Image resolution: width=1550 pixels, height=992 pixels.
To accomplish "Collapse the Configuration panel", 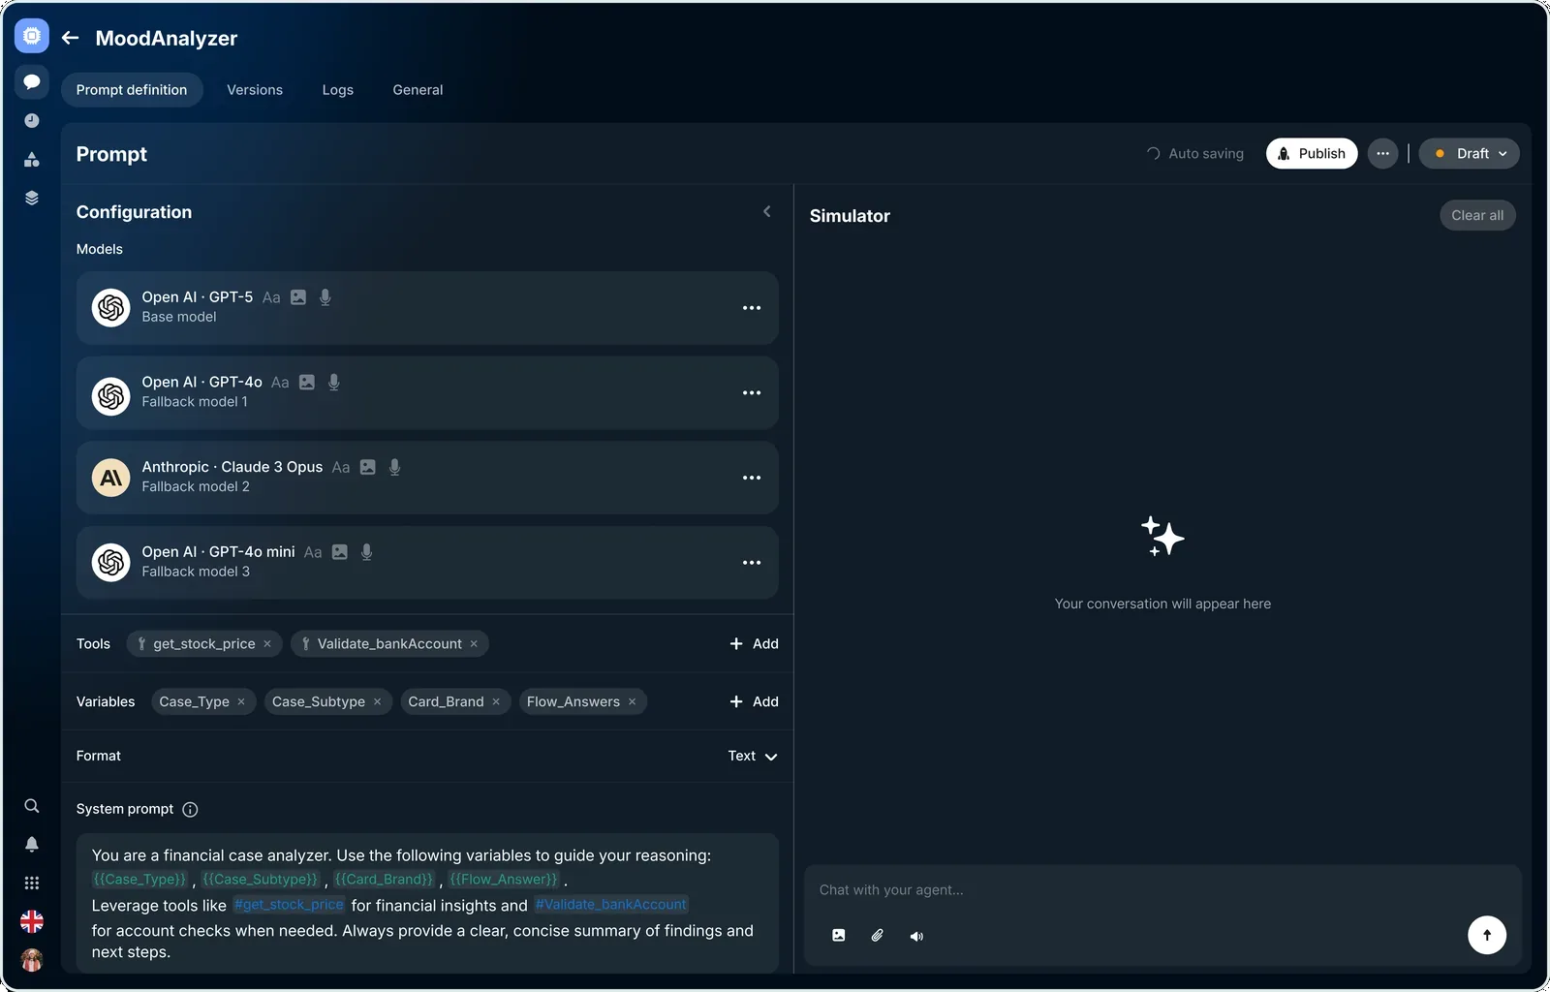I will point(766,211).
